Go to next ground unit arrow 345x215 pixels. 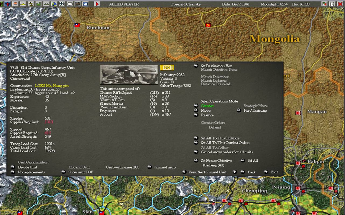235,172
